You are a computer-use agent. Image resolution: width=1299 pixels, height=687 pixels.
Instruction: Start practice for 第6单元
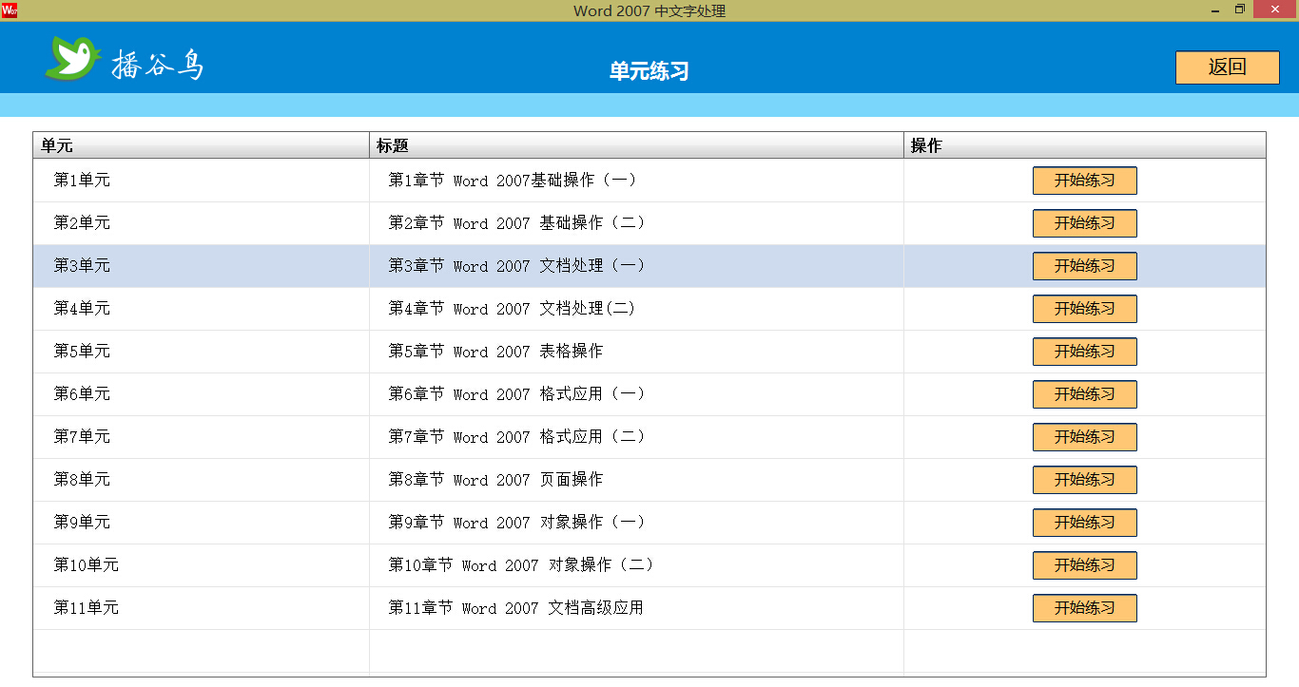pyautogui.click(x=1084, y=394)
